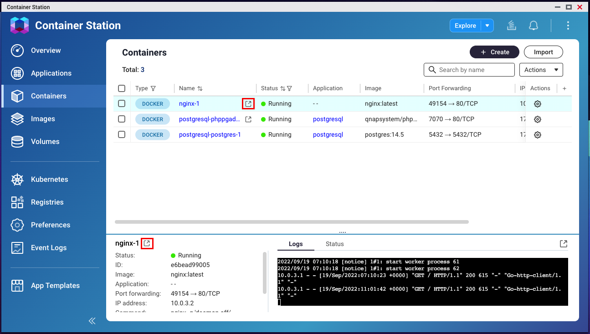Open postgresql application link in phppgadmin row
This screenshot has height=334, width=590.
coord(328,119)
